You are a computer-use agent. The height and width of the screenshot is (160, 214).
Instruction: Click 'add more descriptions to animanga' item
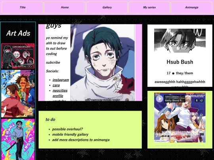point(81,140)
